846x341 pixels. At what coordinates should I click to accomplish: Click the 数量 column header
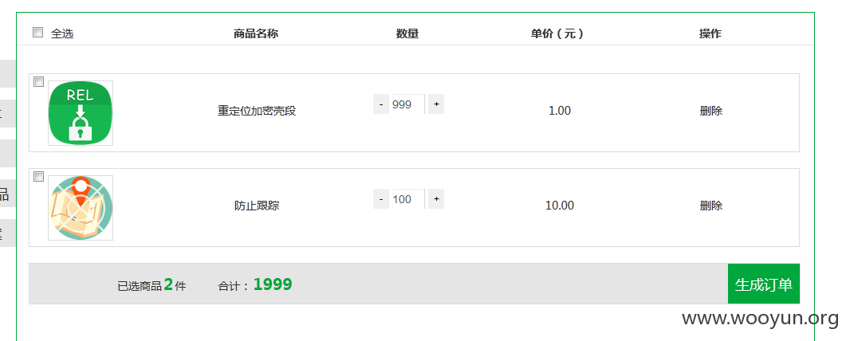[407, 33]
